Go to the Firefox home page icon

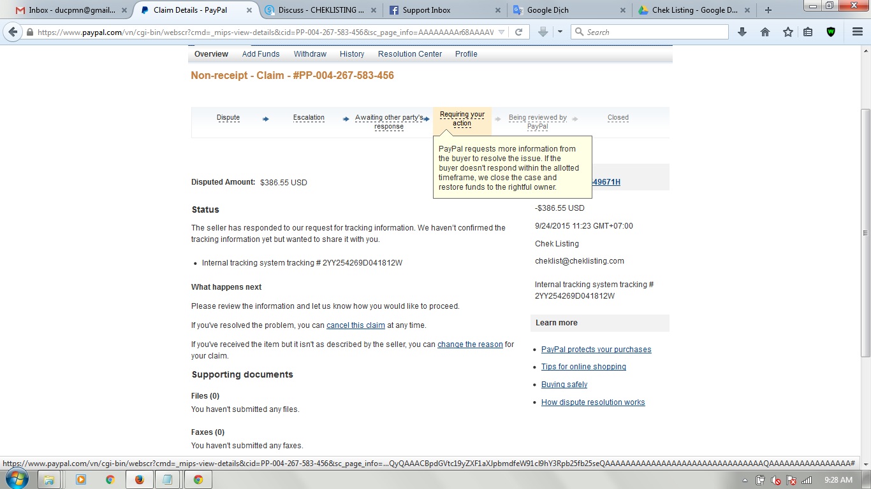(x=765, y=32)
